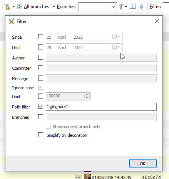The height and width of the screenshot is (179, 169).
Task: Decrease the Limit value with down arrow
Action: coord(87,98)
